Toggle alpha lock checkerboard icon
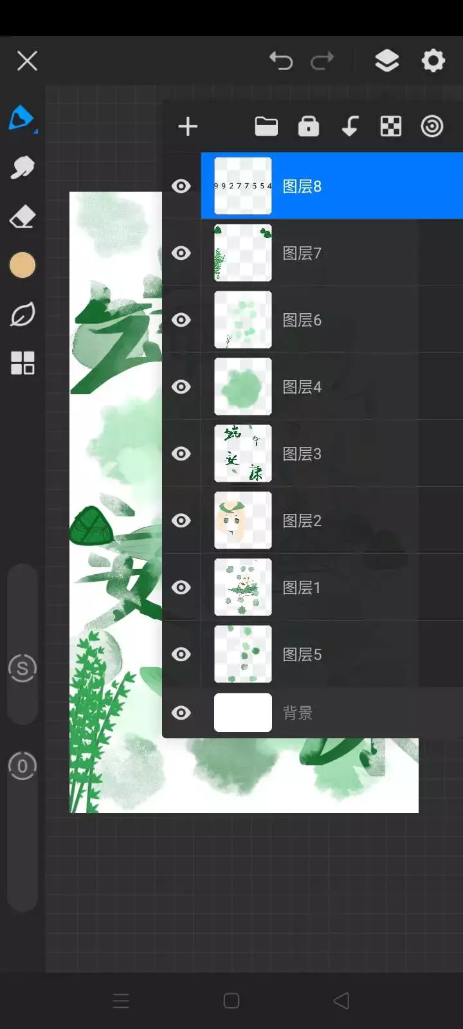Image resolution: width=463 pixels, height=1029 pixels. click(391, 126)
